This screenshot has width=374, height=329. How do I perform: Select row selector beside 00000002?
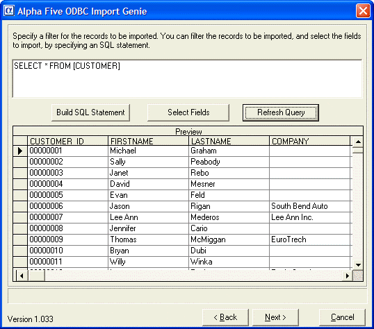point(20,162)
